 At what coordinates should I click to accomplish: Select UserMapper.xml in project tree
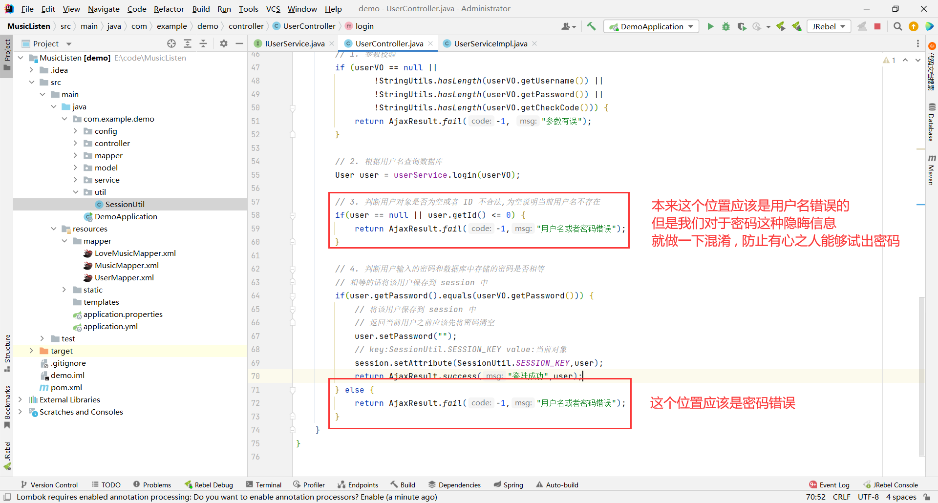tap(124, 277)
